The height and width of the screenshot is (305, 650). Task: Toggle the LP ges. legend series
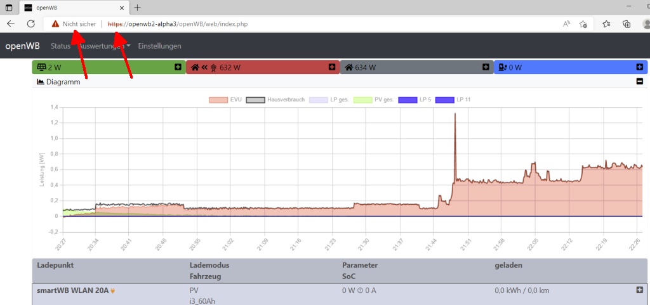(x=329, y=100)
